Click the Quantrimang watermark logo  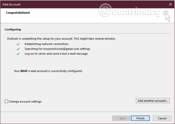(x=129, y=11)
